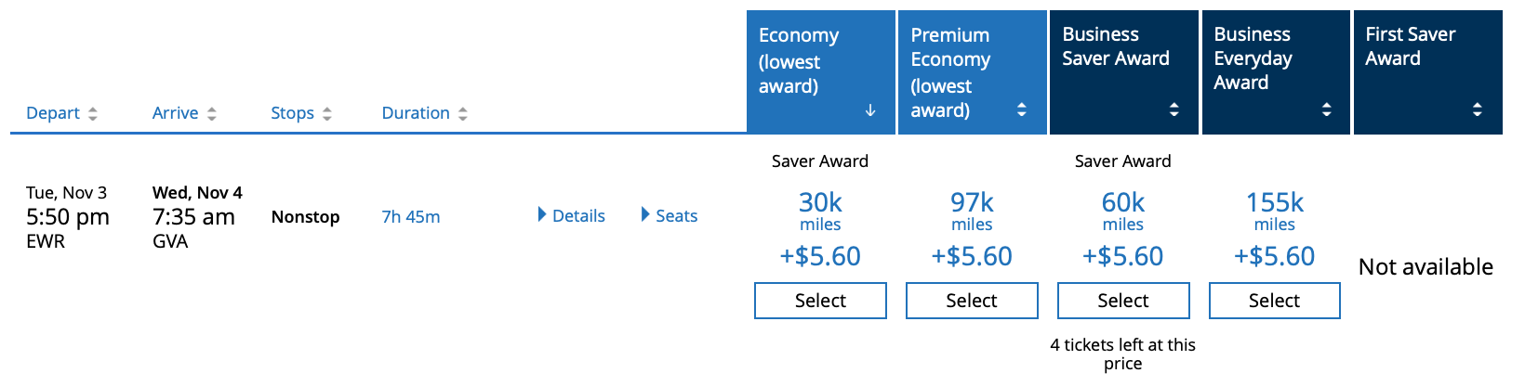This screenshot has height=386, width=1525.
Task: Click Business Everyday Award sort arrows
Action: pos(1326,109)
